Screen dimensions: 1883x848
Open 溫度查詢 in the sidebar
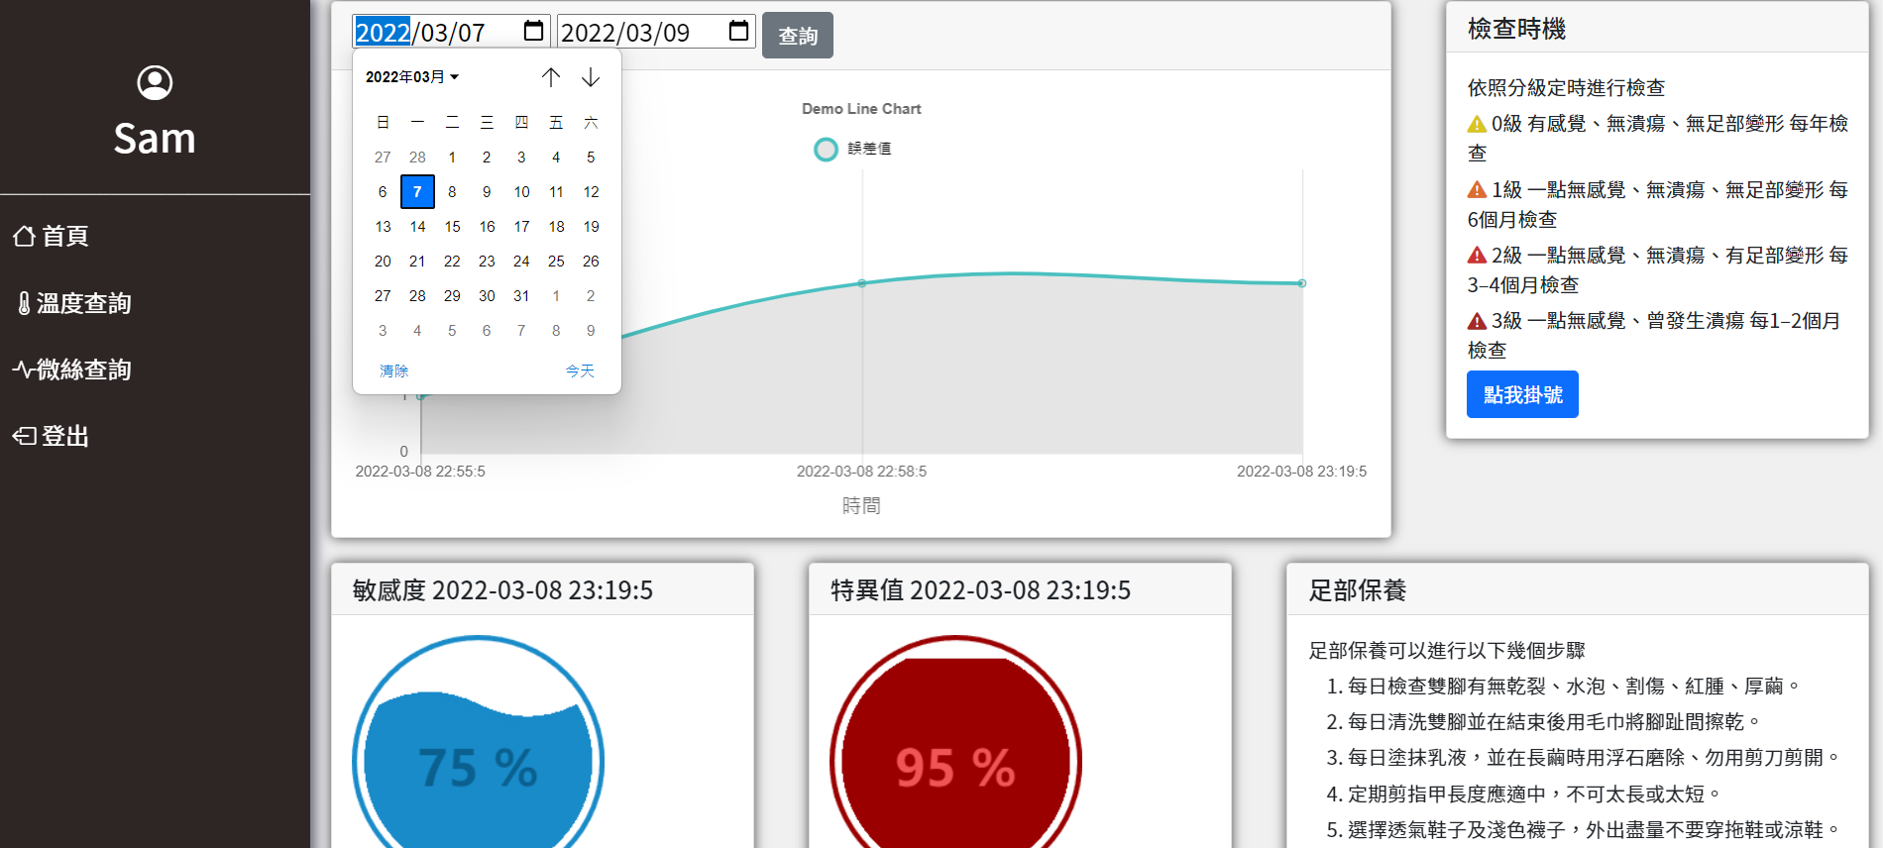coord(73,303)
